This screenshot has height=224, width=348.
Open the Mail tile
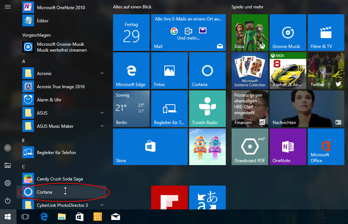(x=188, y=33)
